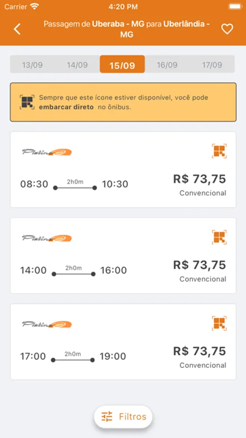246x438 pixels.
Task: Click Platina logo on 08:30 departure
Action: click(47, 152)
